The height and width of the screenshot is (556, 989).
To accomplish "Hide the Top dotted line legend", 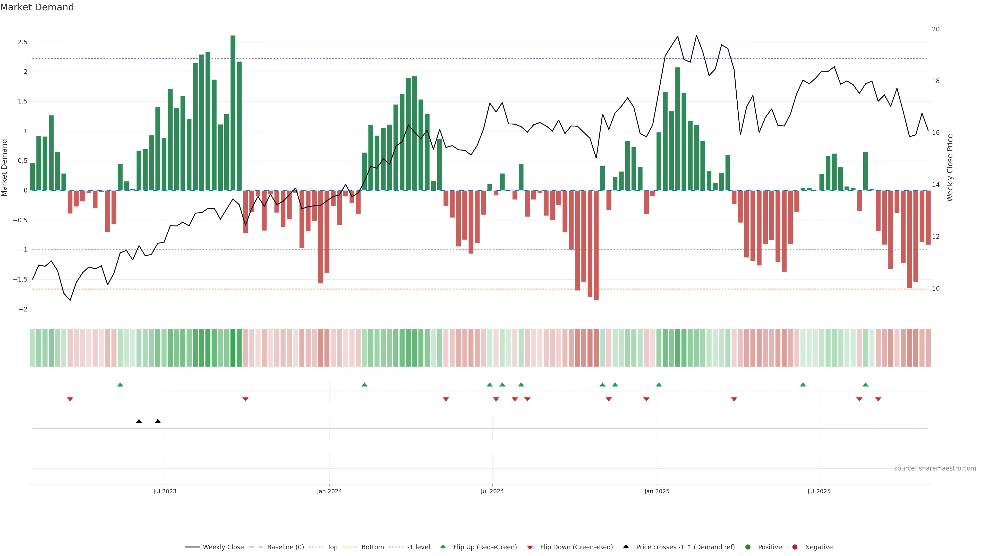I will pyautogui.click(x=332, y=547).
